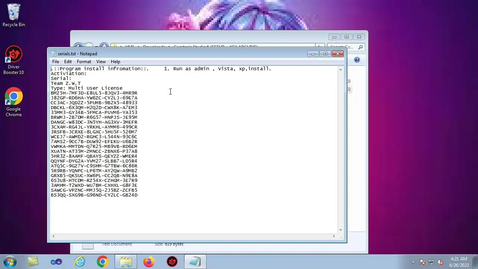478x269 pixels.
Task: Minimize the Notepad window
Action: (313, 54)
